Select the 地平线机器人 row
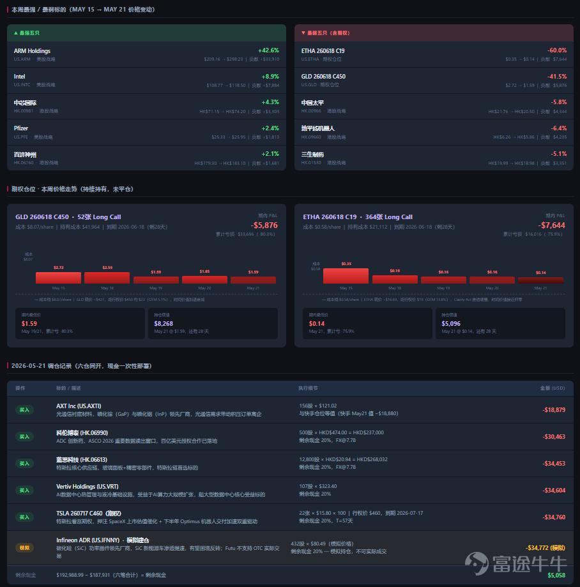The width and height of the screenshot is (580, 587). pyautogui.click(x=434, y=132)
